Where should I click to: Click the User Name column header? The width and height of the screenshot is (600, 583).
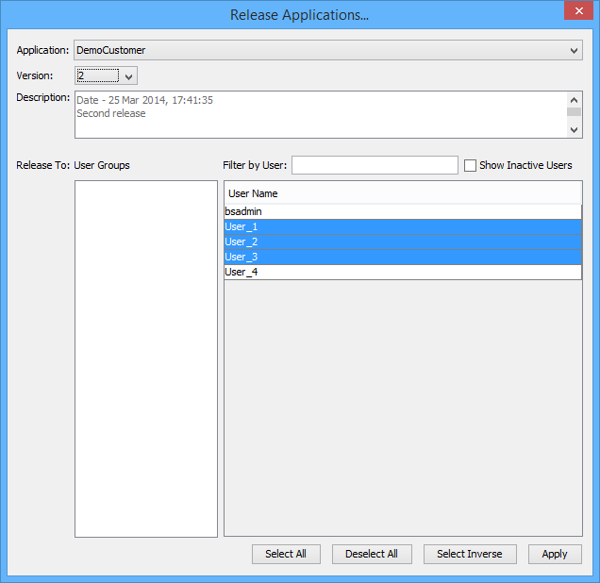pyautogui.click(x=402, y=193)
